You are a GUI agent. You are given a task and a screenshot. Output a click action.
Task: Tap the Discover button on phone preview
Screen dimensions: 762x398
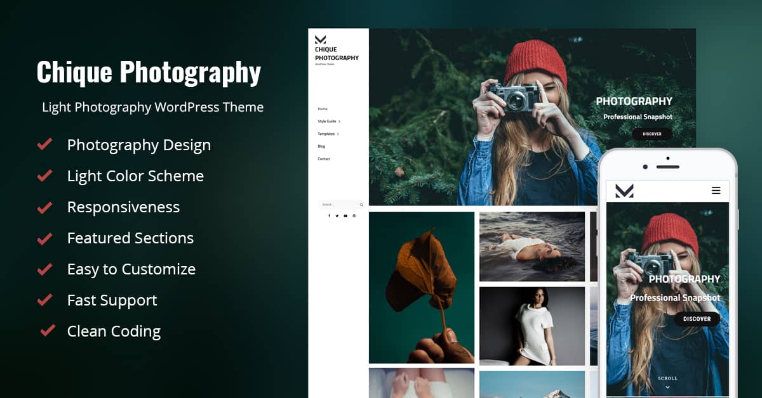pyautogui.click(x=697, y=319)
